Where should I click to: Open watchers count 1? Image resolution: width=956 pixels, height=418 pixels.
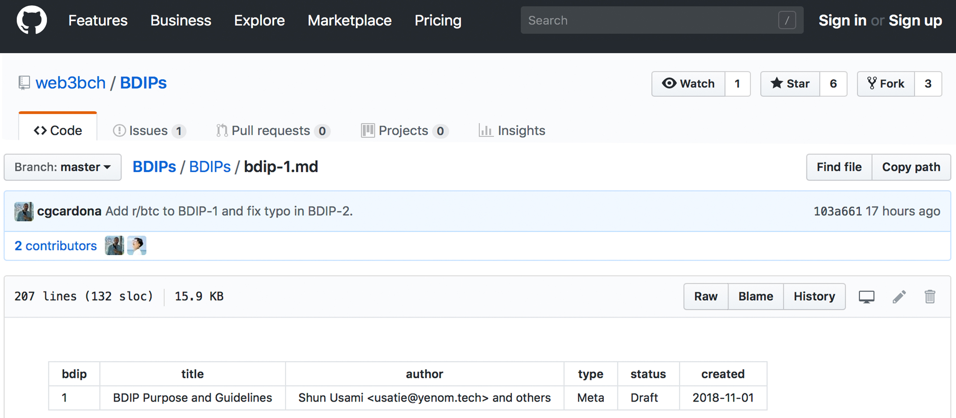[x=737, y=84]
